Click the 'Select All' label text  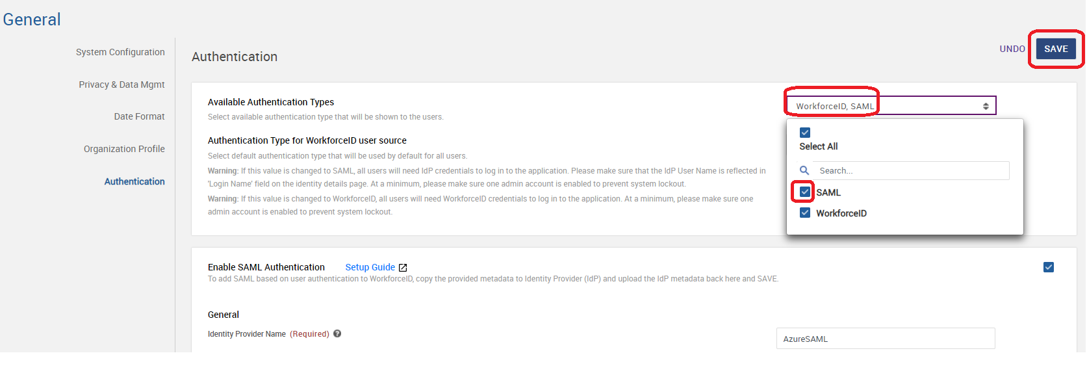point(819,146)
